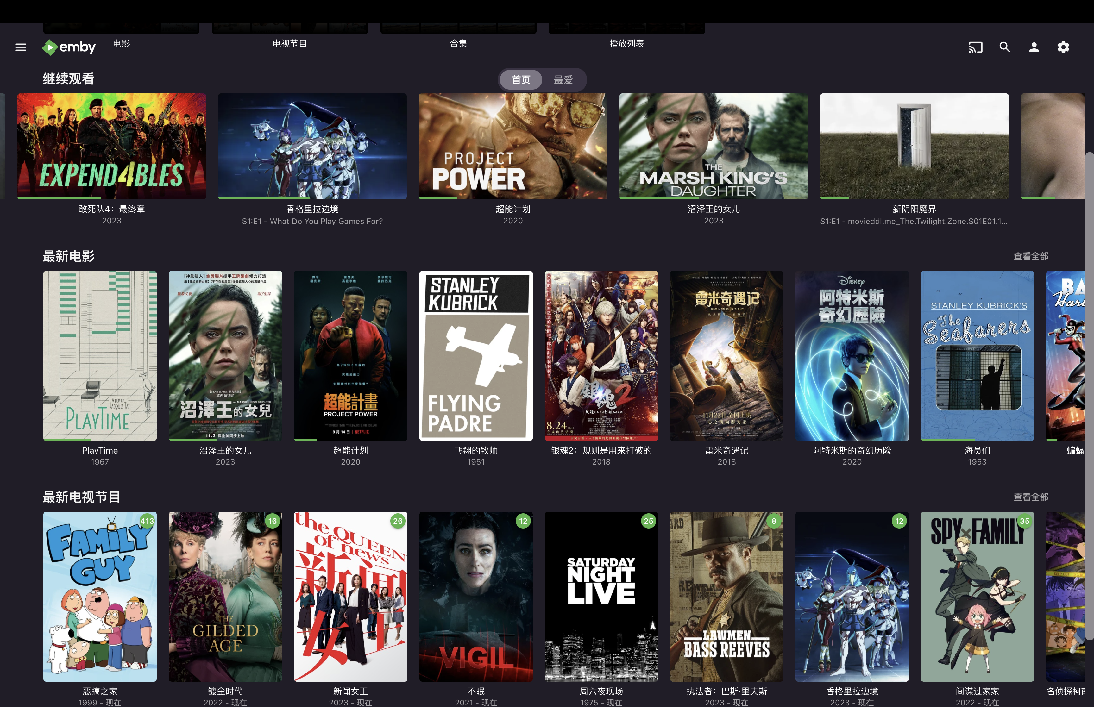Resume Expend4bles thumbnail in continue watching
The image size is (1094, 707).
tap(111, 146)
